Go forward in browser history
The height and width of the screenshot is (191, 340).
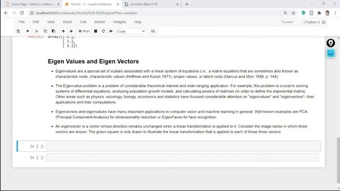click(x=14, y=13)
